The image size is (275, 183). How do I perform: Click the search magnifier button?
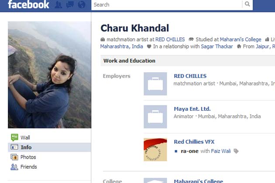(x=247, y=4)
